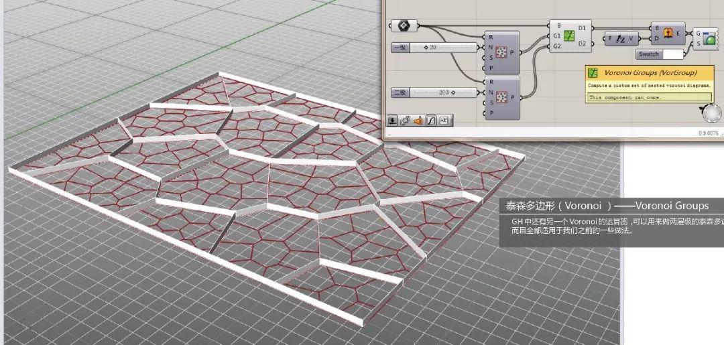Select the green Voronoi Groups component icon
This screenshot has height=345, width=724.
pos(568,36)
